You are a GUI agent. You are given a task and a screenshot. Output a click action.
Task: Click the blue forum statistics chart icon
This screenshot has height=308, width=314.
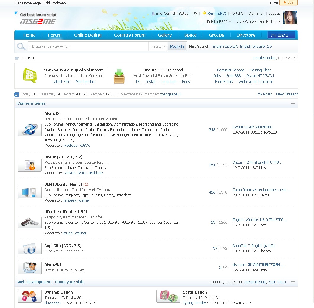click(17, 94)
